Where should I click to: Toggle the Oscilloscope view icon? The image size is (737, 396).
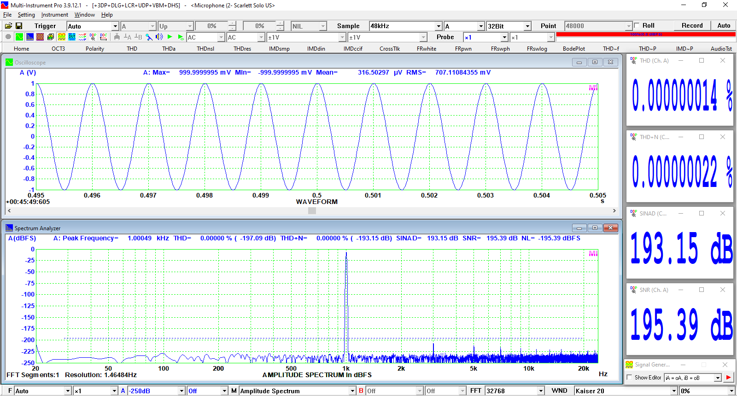tap(19, 37)
